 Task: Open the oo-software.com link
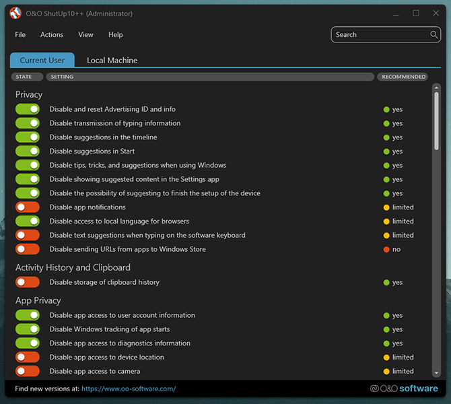click(x=129, y=389)
